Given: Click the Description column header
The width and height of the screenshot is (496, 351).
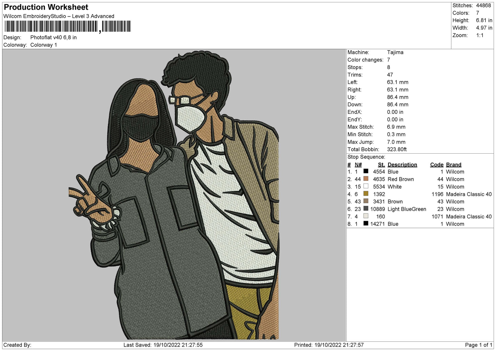Looking at the screenshot, I should click(402, 165).
